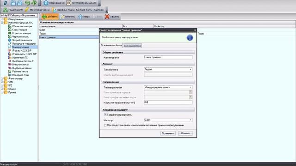Viewport: 296px width, 166px height.
Task: Select Черный список icon in tree
Action: [x=10, y=37]
